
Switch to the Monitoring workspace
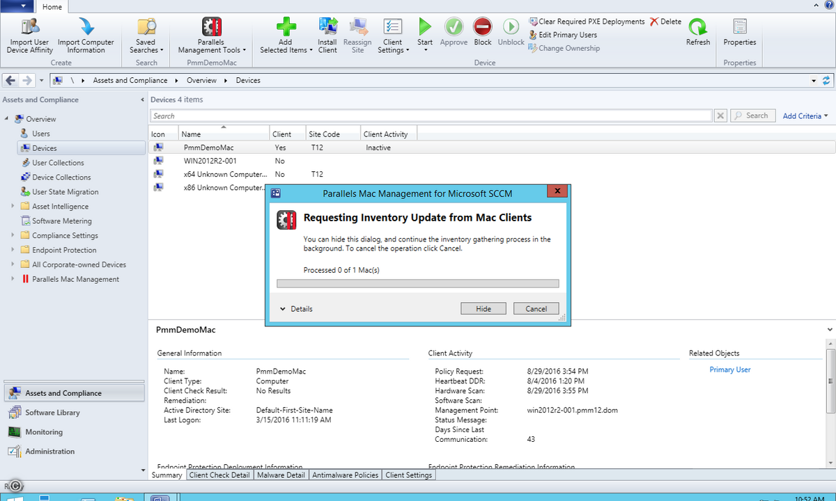(x=73, y=432)
